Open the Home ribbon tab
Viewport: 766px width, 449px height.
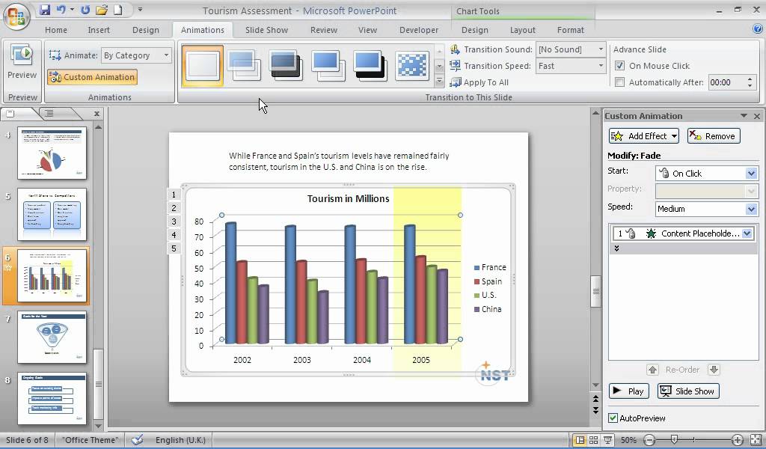[x=56, y=30]
